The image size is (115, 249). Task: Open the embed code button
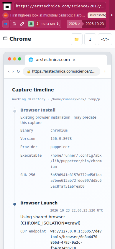coord(105,39)
